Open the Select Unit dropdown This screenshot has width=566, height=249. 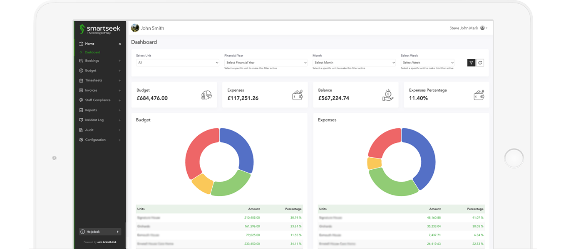tap(177, 63)
